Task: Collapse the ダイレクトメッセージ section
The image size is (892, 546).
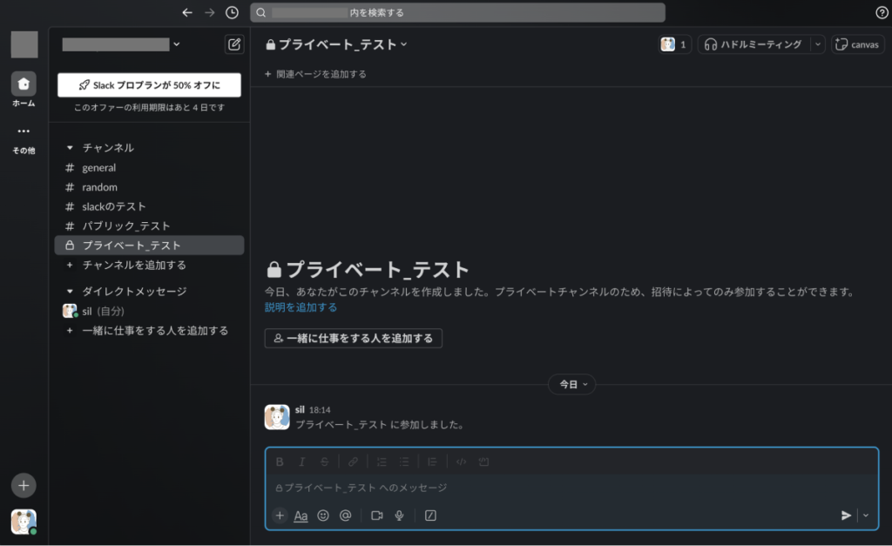Action: (71, 292)
